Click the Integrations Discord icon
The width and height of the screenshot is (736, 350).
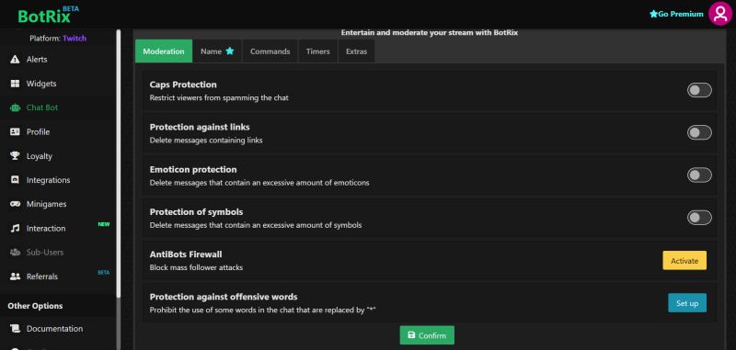(x=15, y=180)
